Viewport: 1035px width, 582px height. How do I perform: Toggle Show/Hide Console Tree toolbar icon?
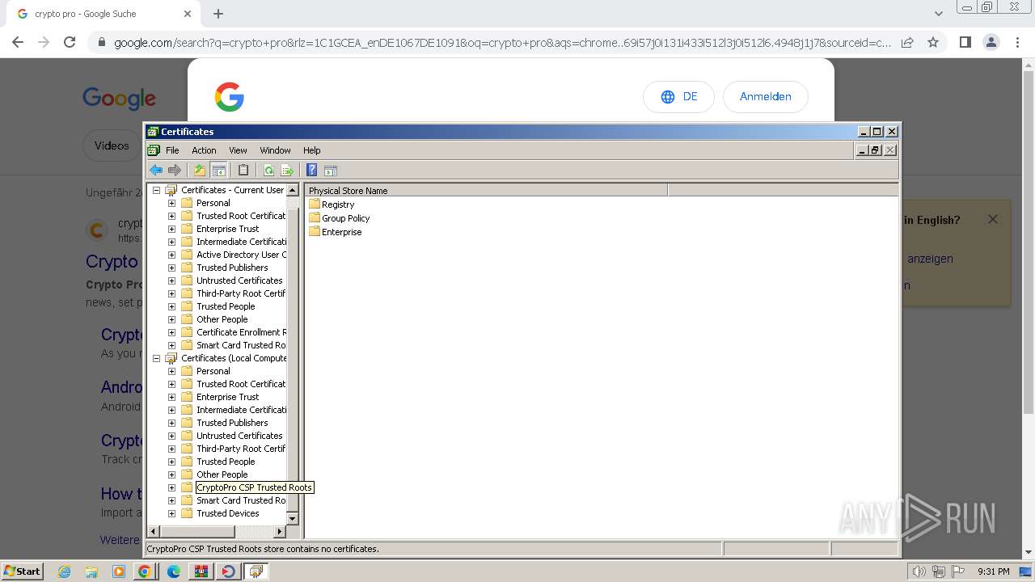click(x=218, y=170)
